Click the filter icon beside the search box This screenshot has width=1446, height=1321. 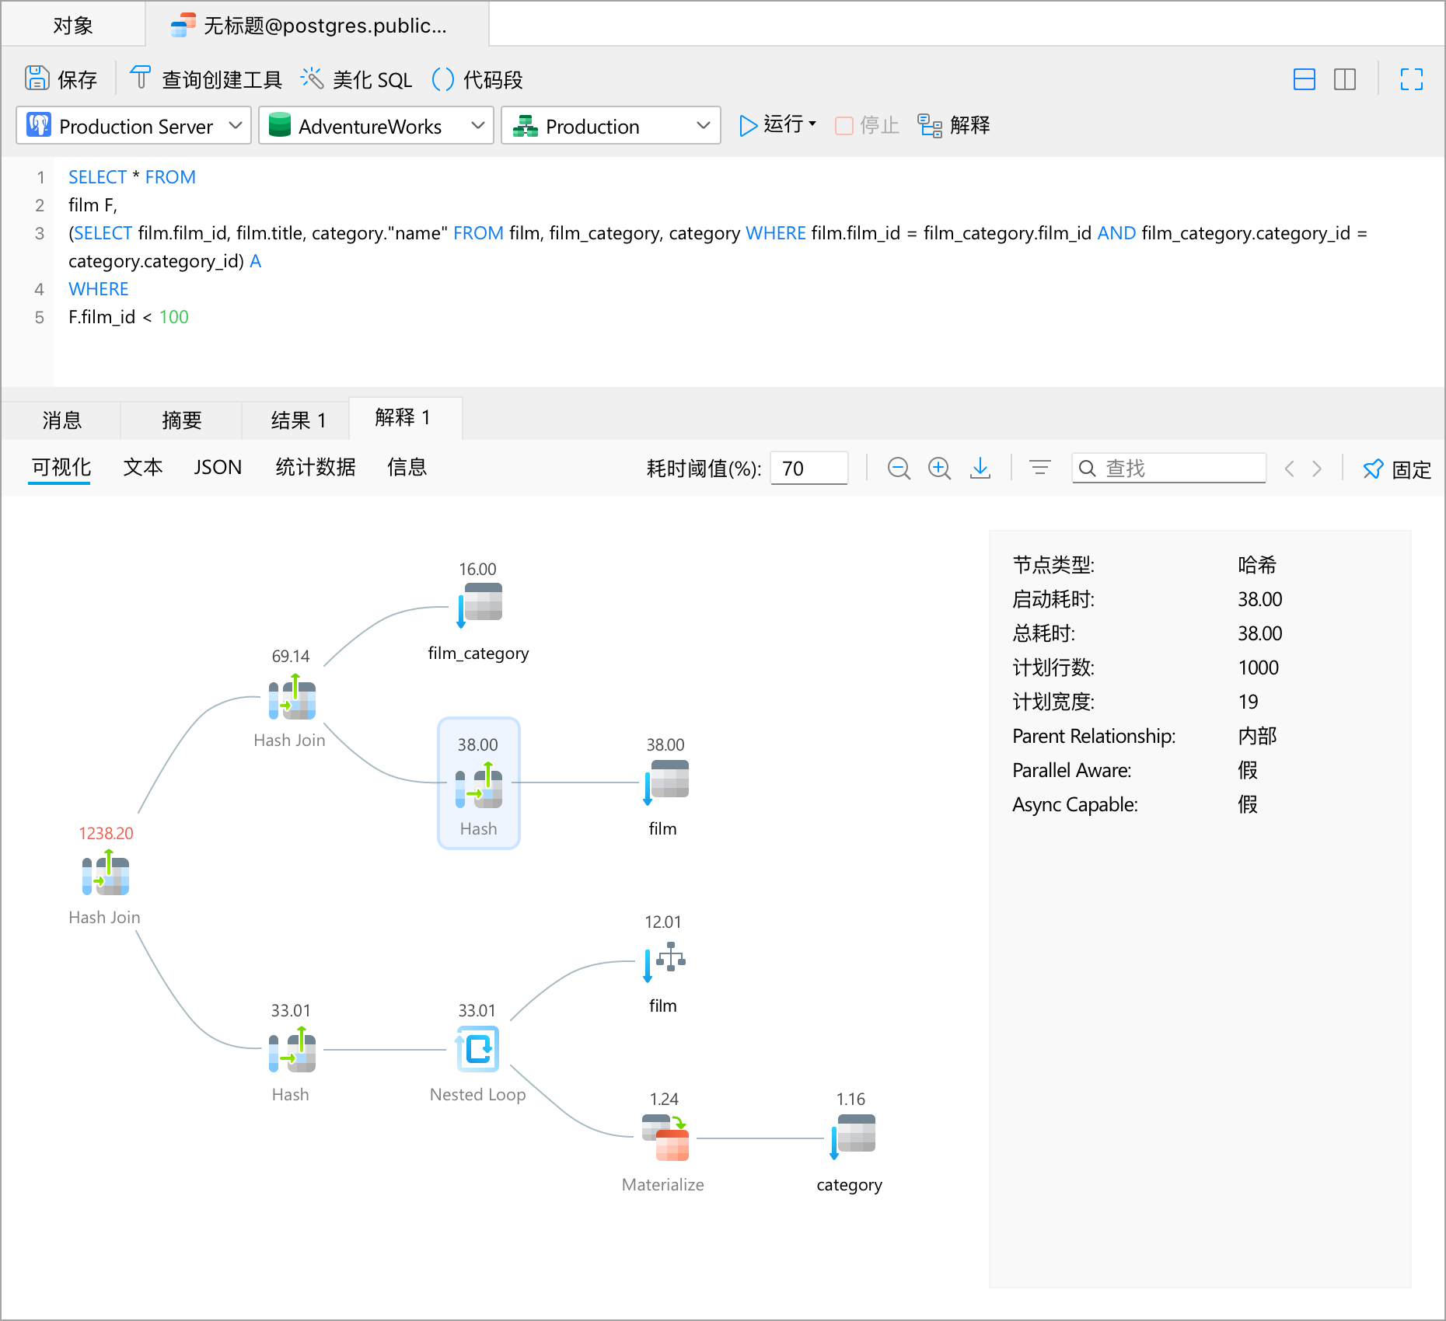point(1039,468)
